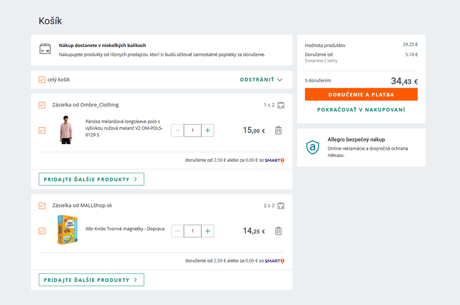Click the 14,25 € item price
This screenshot has height=305, width=460.
pyautogui.click(x=254, y=231)
